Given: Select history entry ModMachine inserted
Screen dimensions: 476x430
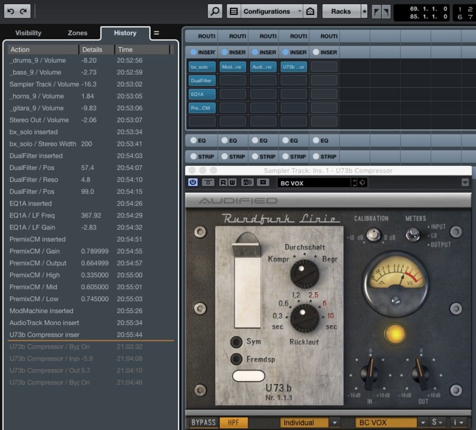Looking at the screenshot, I should click(x=90, y=311).
